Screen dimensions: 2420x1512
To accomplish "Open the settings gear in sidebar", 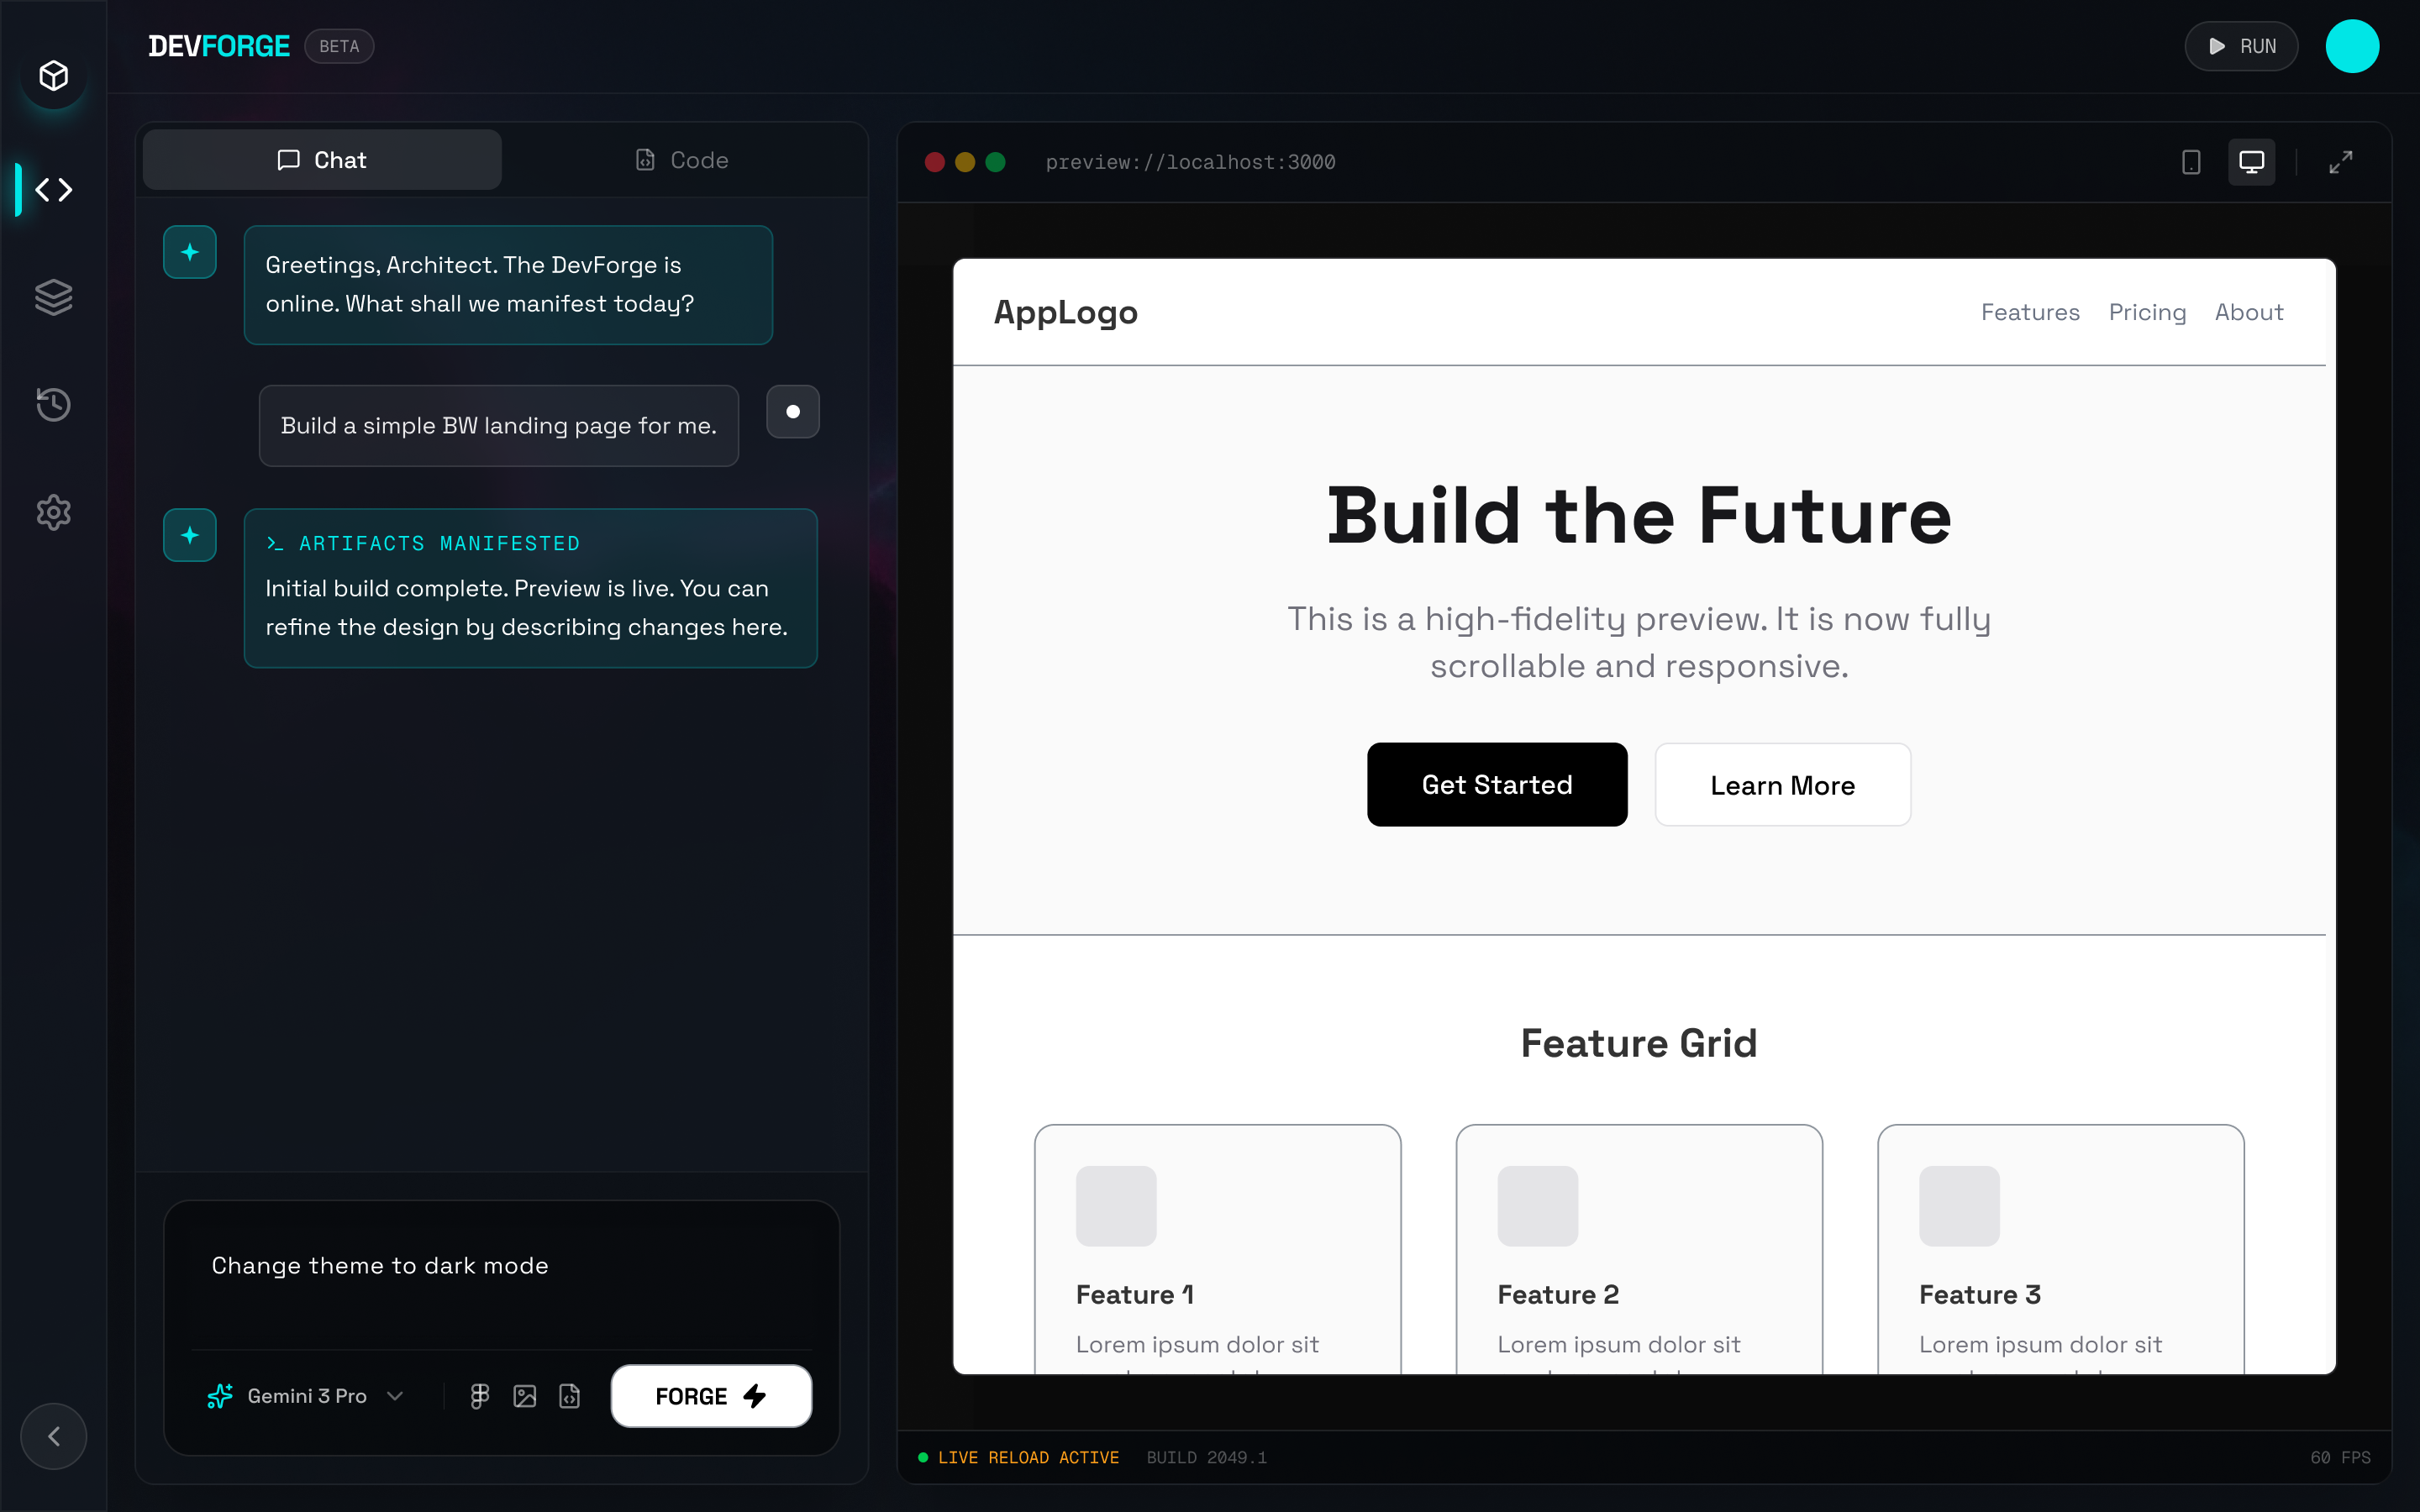I will point(54,512).
